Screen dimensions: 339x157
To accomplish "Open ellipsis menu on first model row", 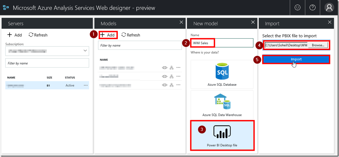I will 178,68.
